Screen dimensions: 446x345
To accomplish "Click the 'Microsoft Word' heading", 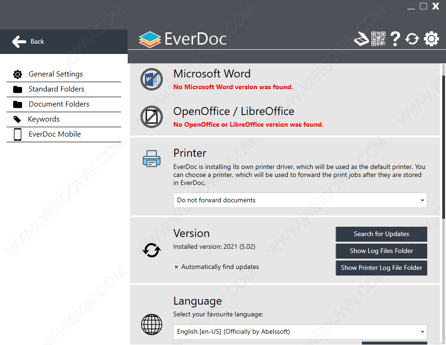I will click(212, 74).
